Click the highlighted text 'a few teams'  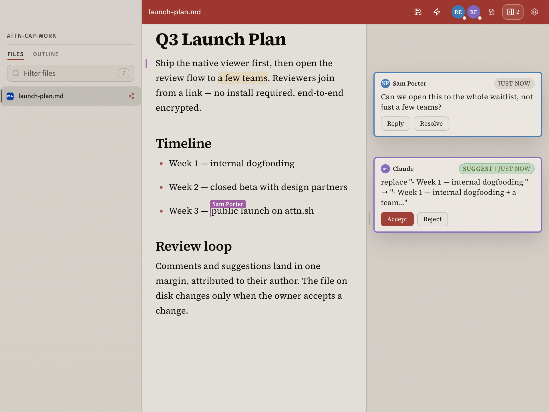click(x=242, y=78)
